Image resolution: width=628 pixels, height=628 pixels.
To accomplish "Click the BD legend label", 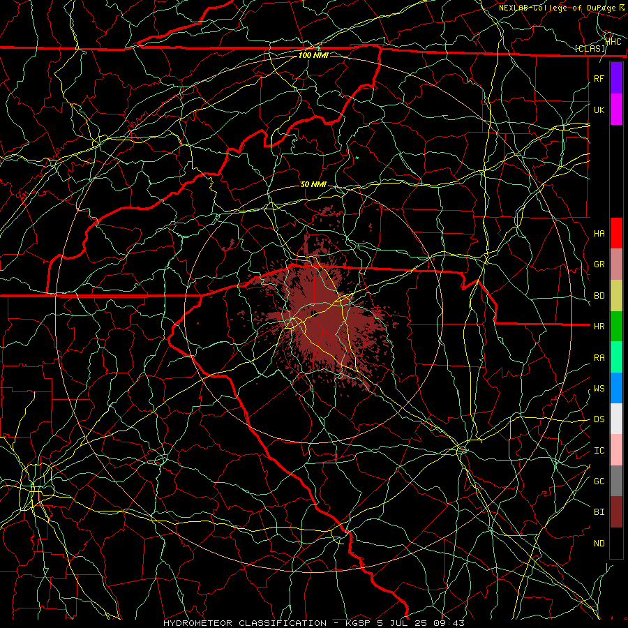I will click(599, 296).
